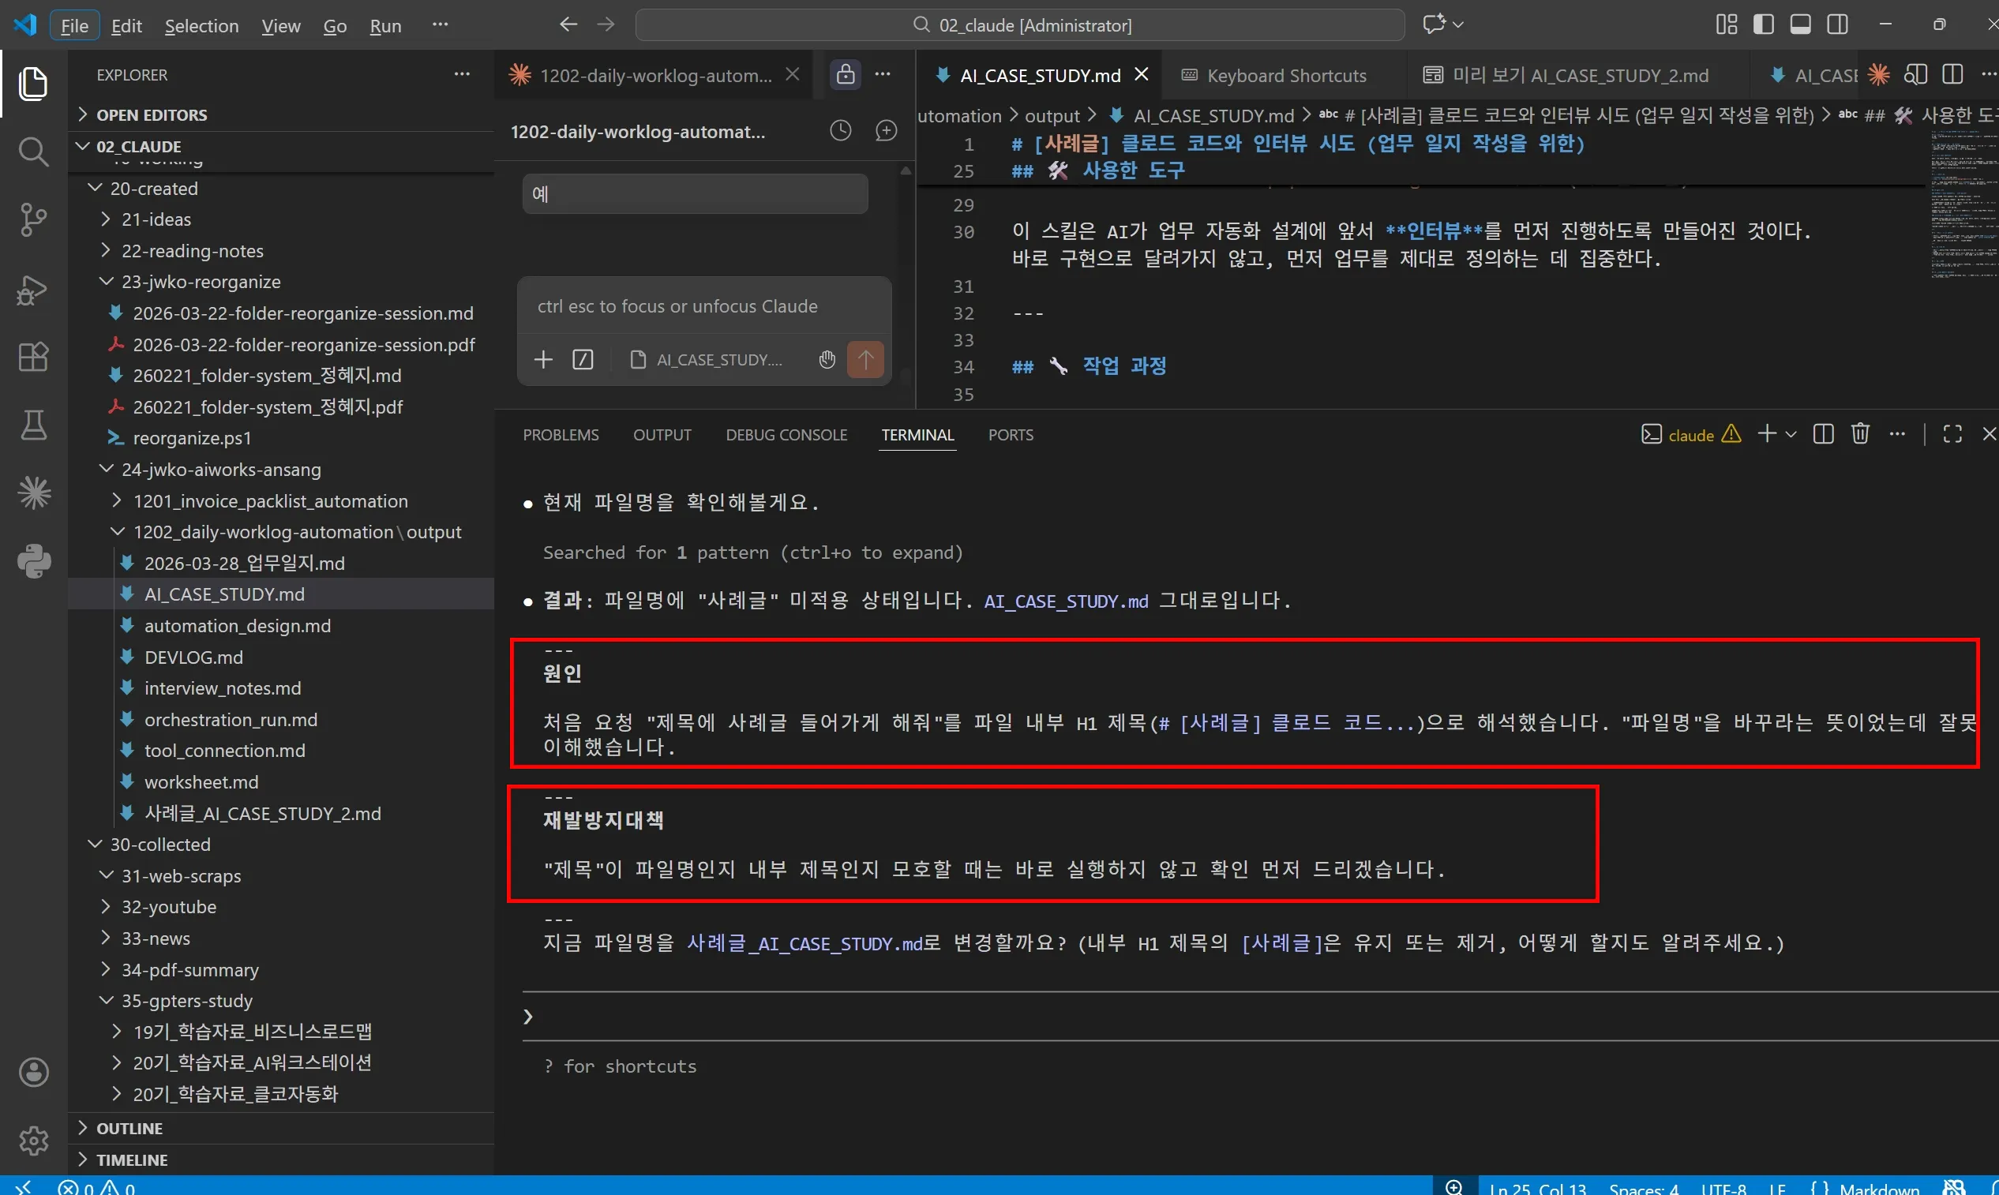Screen dimensions: 1999x1195
Task: Show Claude session history clock
Action: click(840, 130)
